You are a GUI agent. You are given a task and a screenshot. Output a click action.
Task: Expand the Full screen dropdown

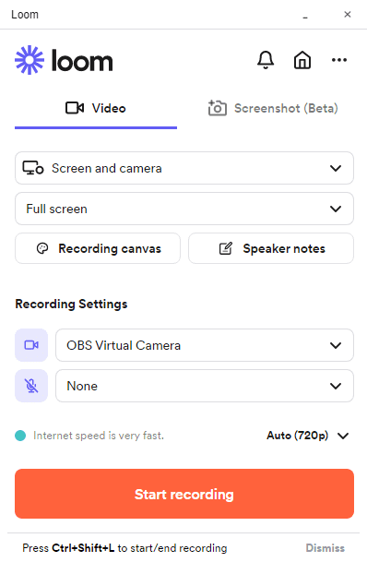[x=184, y=209]
